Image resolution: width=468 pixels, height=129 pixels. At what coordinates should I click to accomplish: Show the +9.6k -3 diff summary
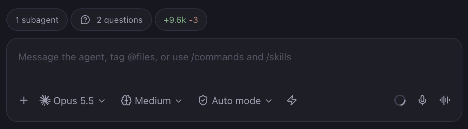[181, 20]
